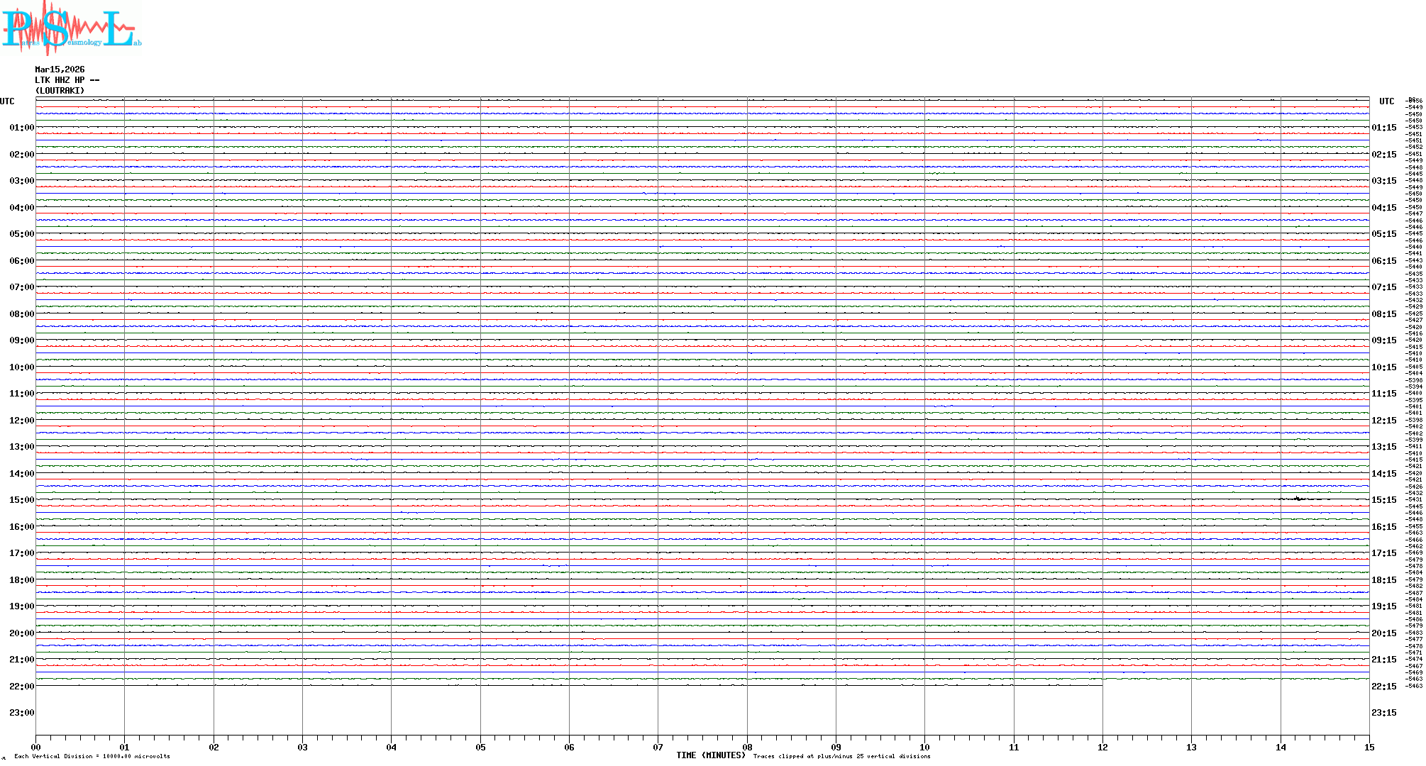Viewport: 1426px width, 766px height.
Task: Click the UTC label at top right
Action: 1386,101
